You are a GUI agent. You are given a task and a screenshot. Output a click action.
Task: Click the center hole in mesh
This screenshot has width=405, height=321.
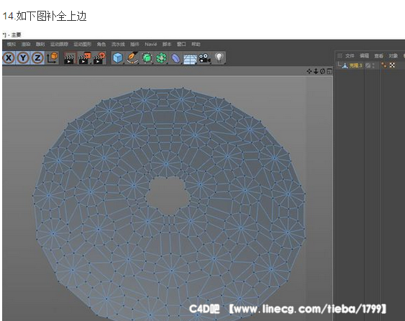pyautogui.click(x=168, y=196)
